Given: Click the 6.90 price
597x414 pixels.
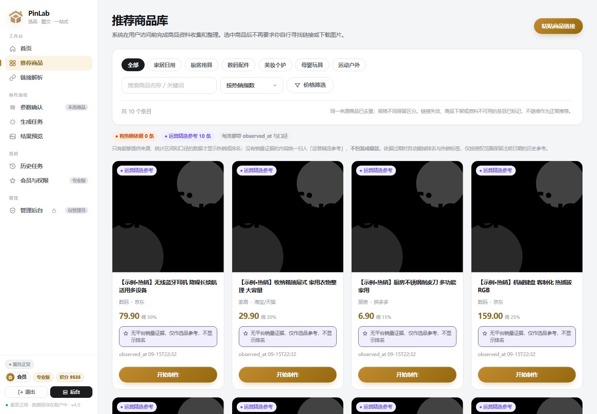Looking at the screenshot, I should pos(366,316).
